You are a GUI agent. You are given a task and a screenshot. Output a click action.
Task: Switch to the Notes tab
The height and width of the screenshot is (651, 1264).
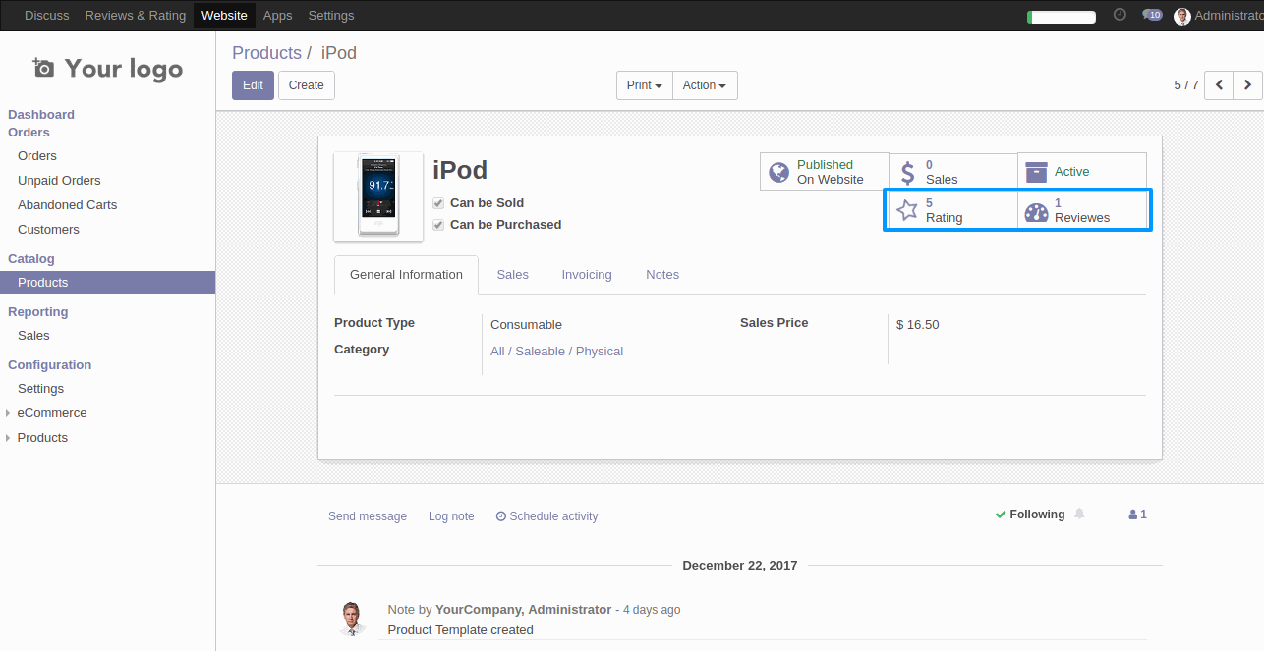[662, 275]
